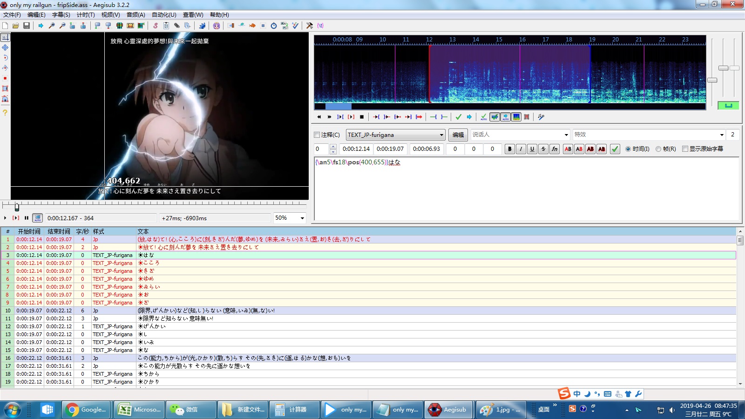Open Options with the hammer and wrench icon
The image size is (745, 419).
(x=309, y=26)
